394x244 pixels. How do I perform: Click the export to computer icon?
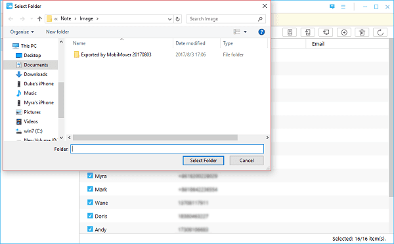326,32
